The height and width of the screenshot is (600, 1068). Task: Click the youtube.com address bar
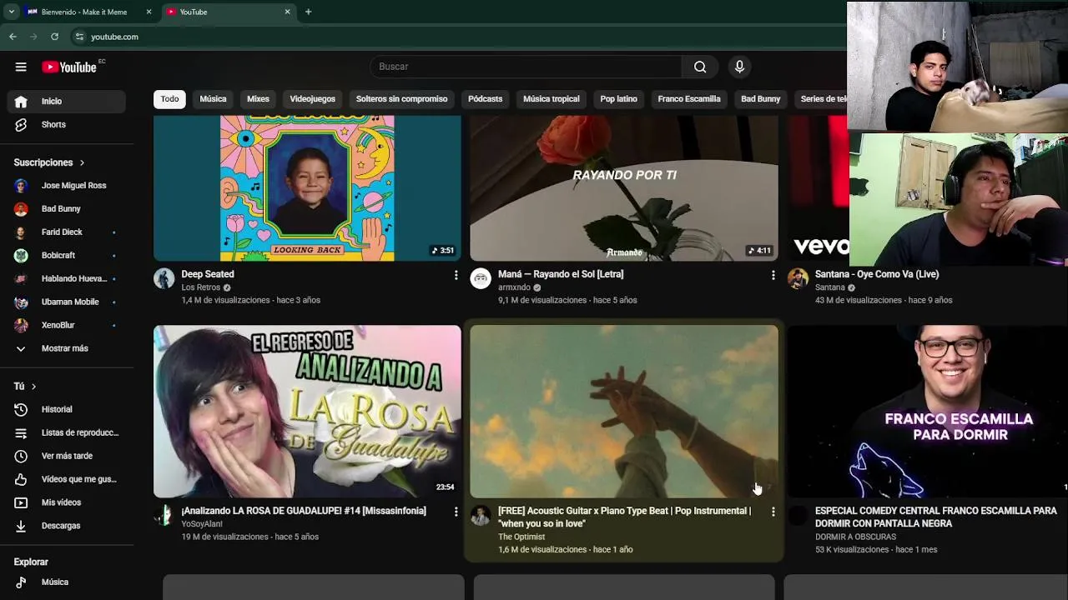pyautogui.click(x=114, y=37)
